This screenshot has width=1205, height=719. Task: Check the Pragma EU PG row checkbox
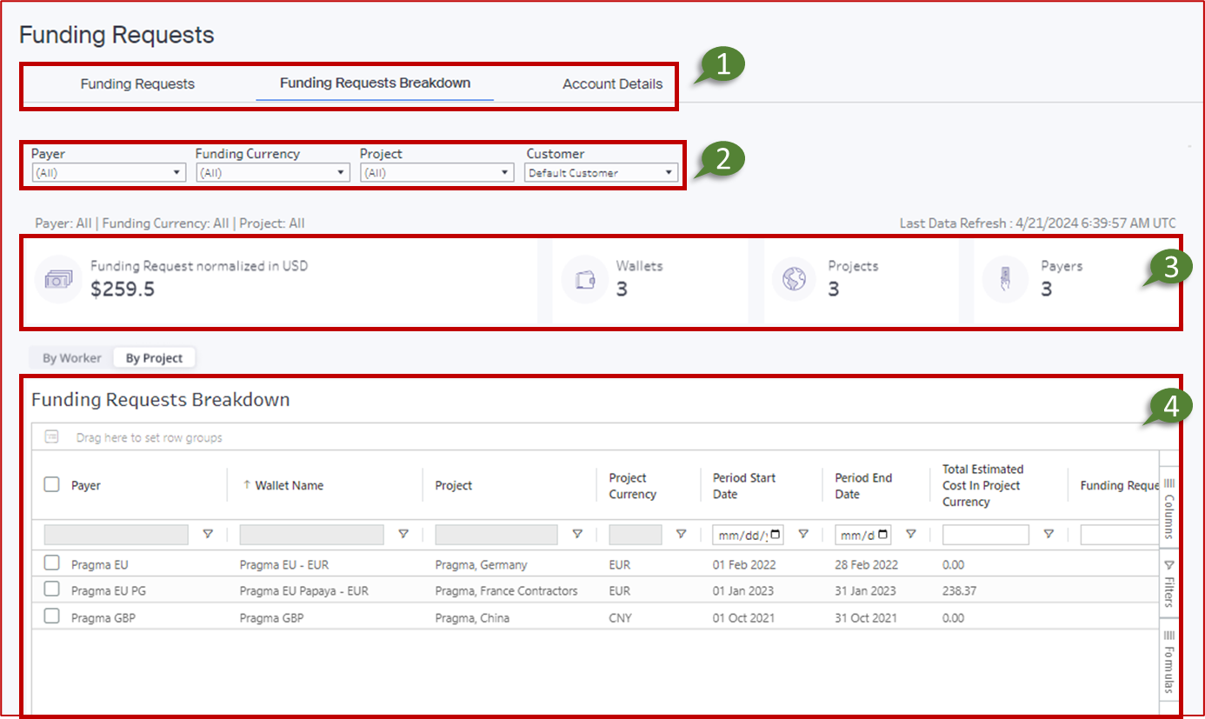coord(52,589)
